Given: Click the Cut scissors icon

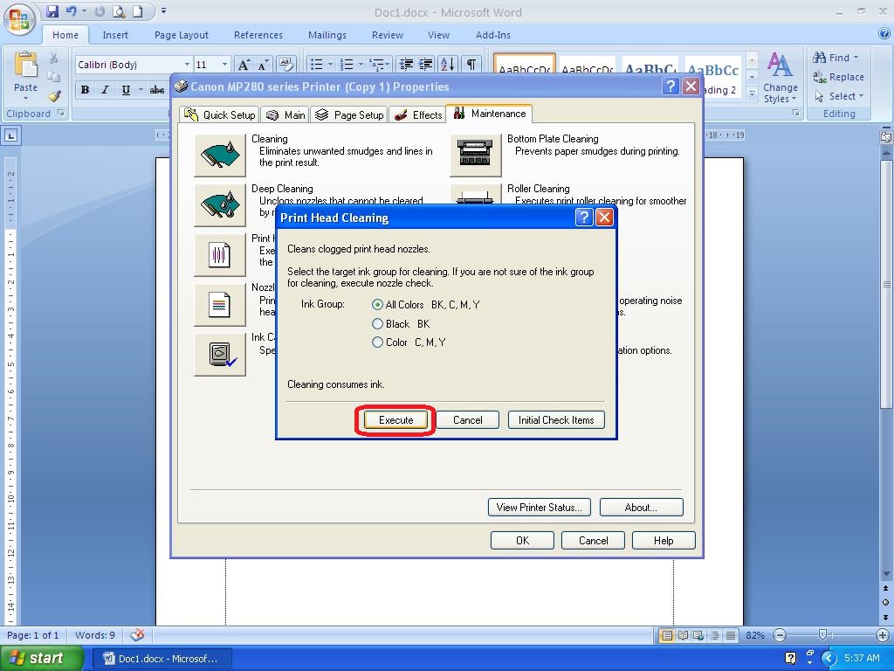Looking at the screenshot, I should coord(53,58).
